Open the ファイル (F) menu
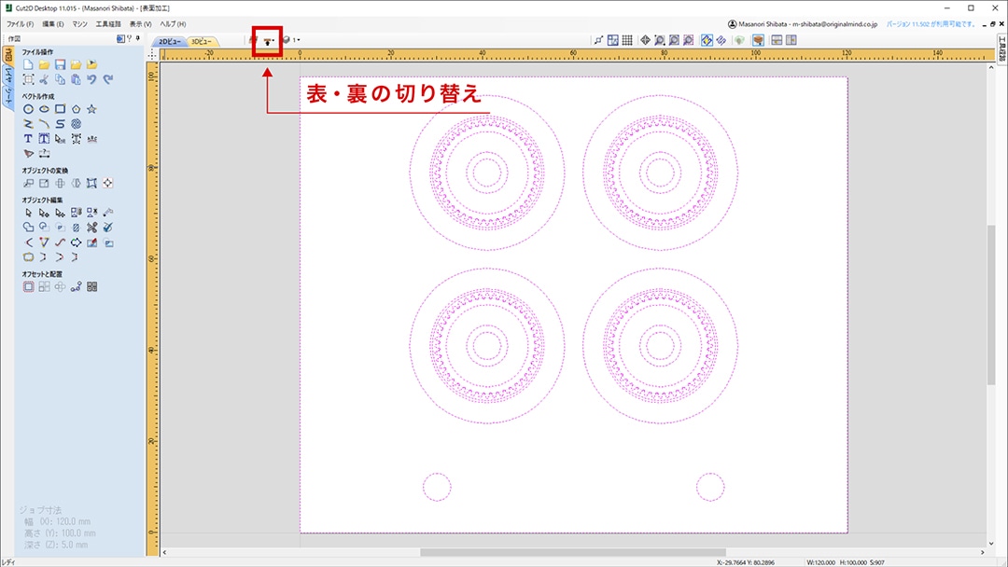Image resolution: width=1008 pixels, height=567 pixels. pyautogui.click(x=20, y=23)
